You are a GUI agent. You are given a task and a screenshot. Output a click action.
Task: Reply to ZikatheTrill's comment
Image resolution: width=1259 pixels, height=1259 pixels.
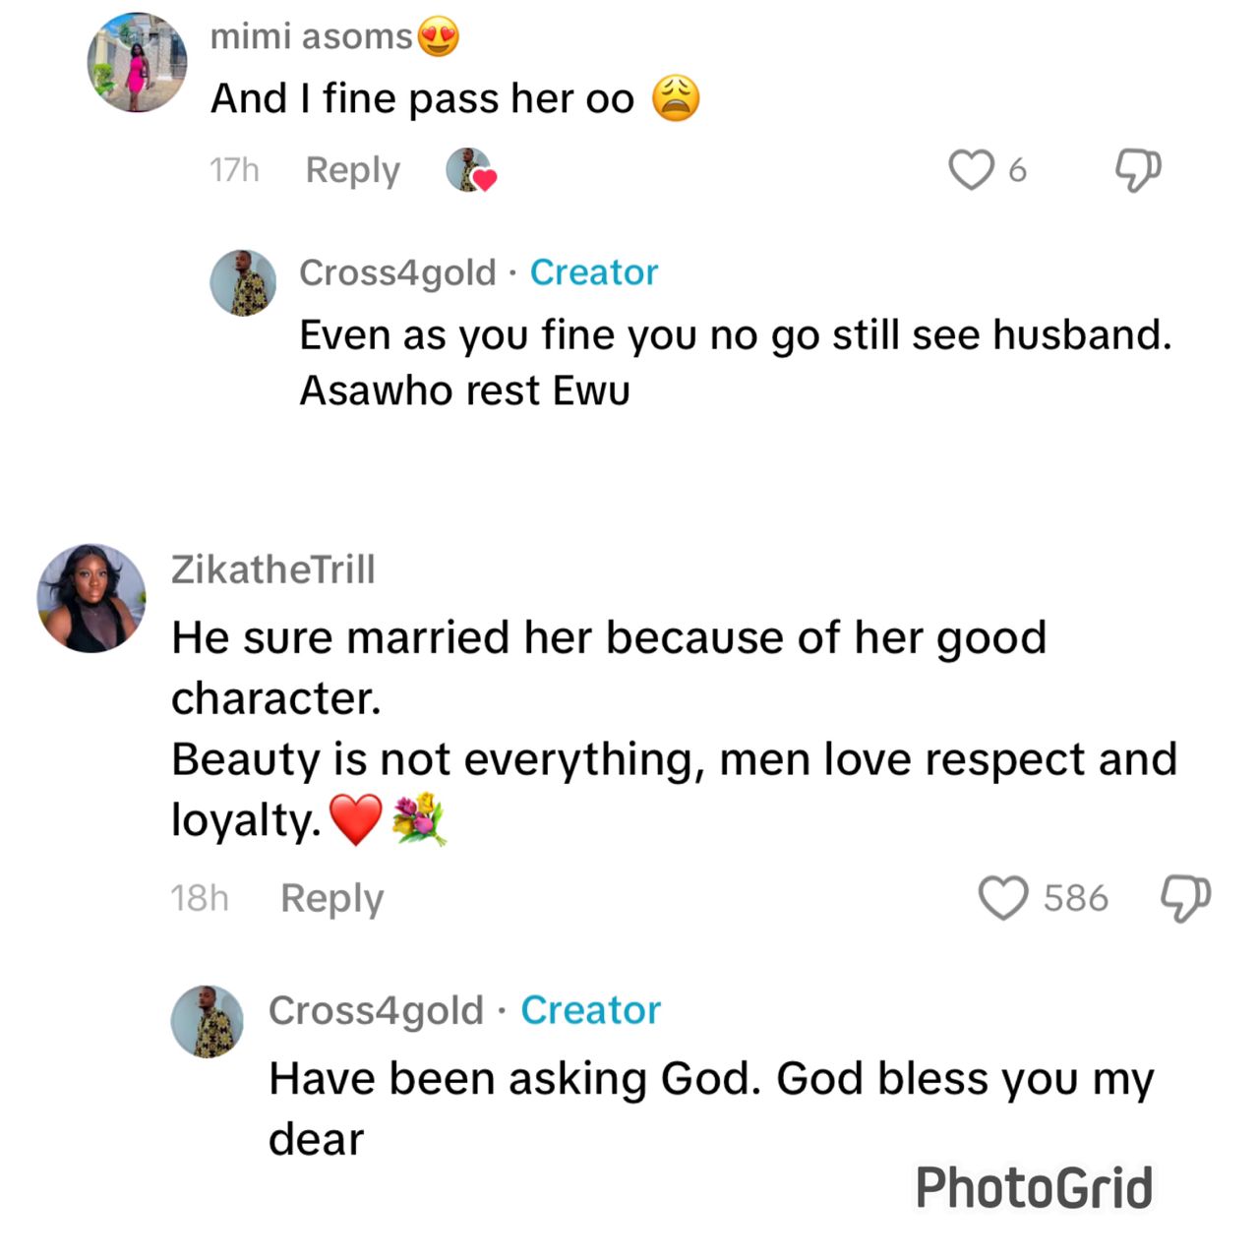(x=331, y=898)
